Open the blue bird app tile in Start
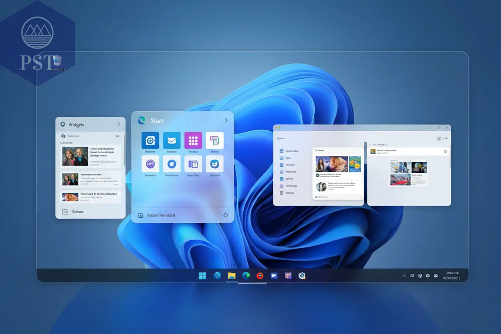501x334 pixels. click(215, 164)
